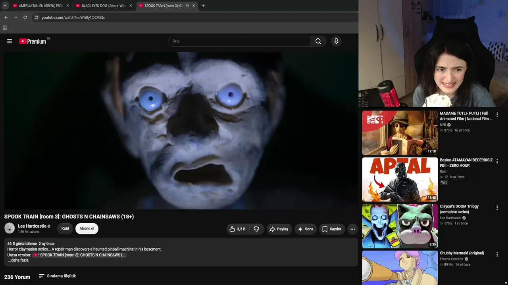The width and height of the screenshot is (508, 285).
Task: Close the BLACK EYED DOG tab
Action: [131, 6]
